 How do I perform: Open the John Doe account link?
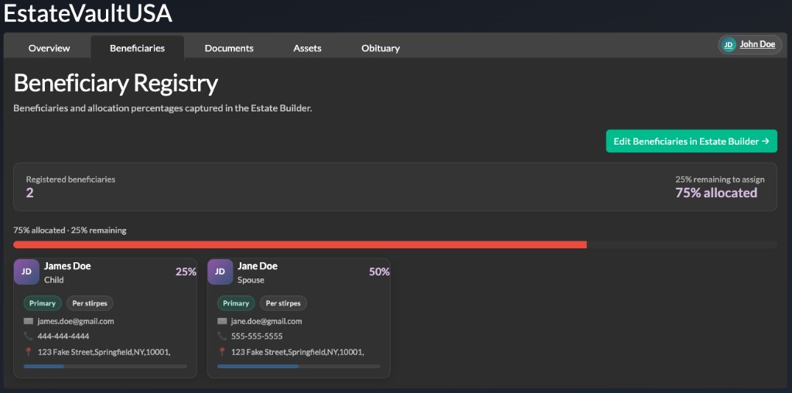pos(757,44)
